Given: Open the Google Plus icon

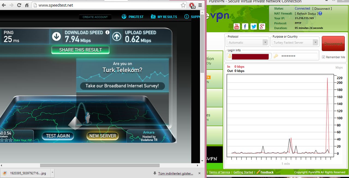Looking at the screenshot, I should (x=262, y=26).
